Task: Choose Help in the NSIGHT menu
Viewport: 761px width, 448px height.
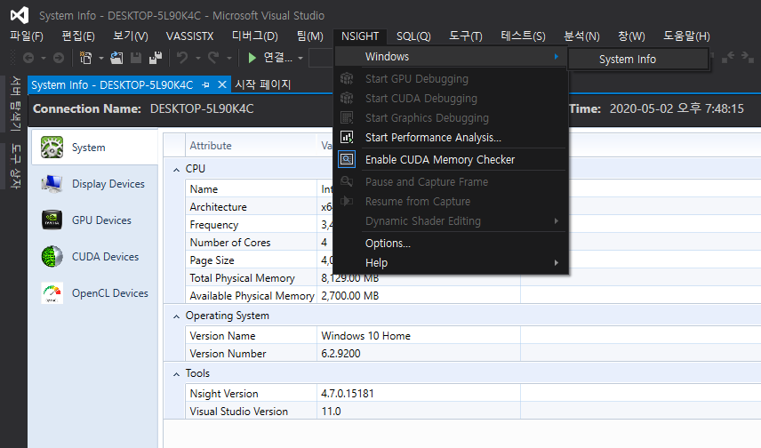Action: coord(451,262)
